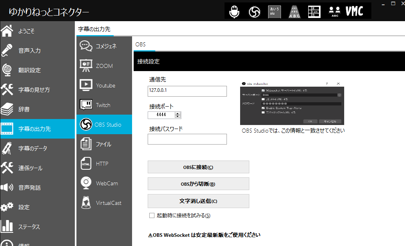Click the OBSに接続 button

click(198, 167)
